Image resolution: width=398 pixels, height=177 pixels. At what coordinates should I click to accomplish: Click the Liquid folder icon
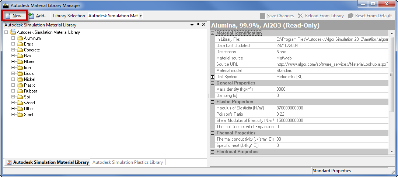[20, 73]
